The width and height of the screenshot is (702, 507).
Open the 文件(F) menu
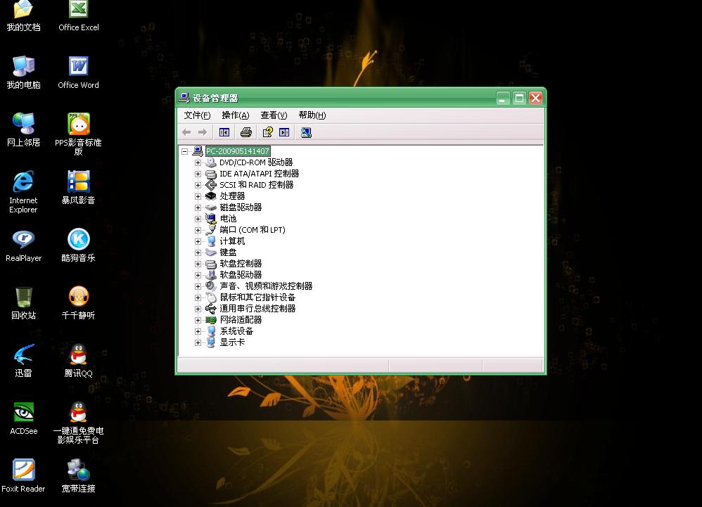[x=197, y=115]
